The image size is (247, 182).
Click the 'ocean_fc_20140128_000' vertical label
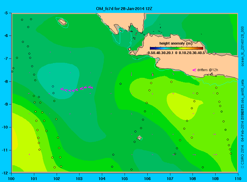[243, 46]
